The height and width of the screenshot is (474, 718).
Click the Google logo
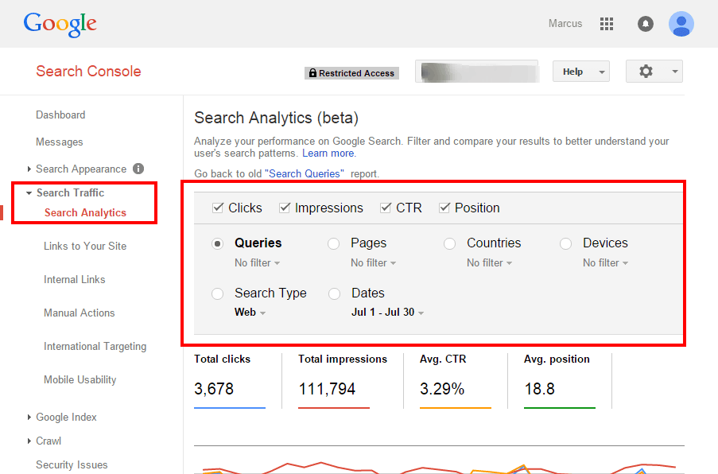[60, 25]
